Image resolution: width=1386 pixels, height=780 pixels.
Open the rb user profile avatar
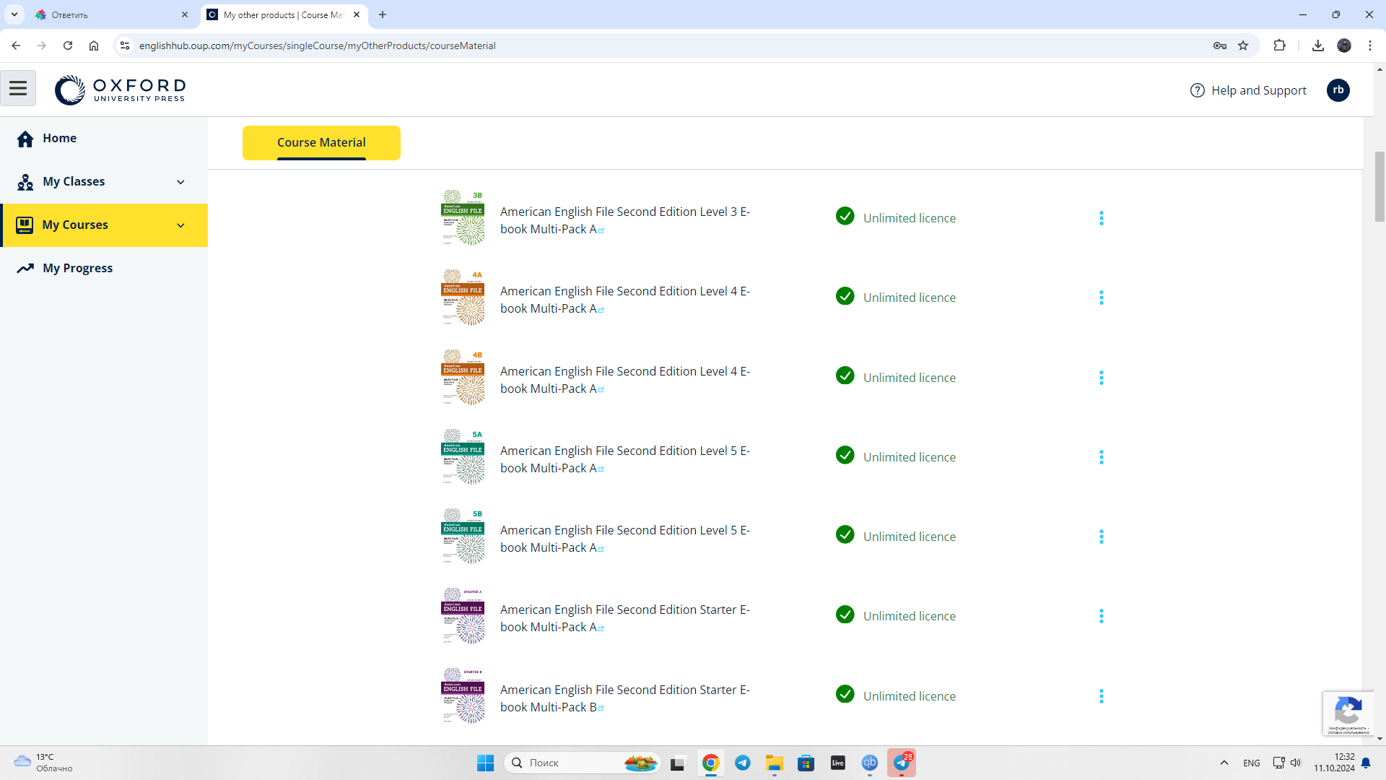[1338, 90]
